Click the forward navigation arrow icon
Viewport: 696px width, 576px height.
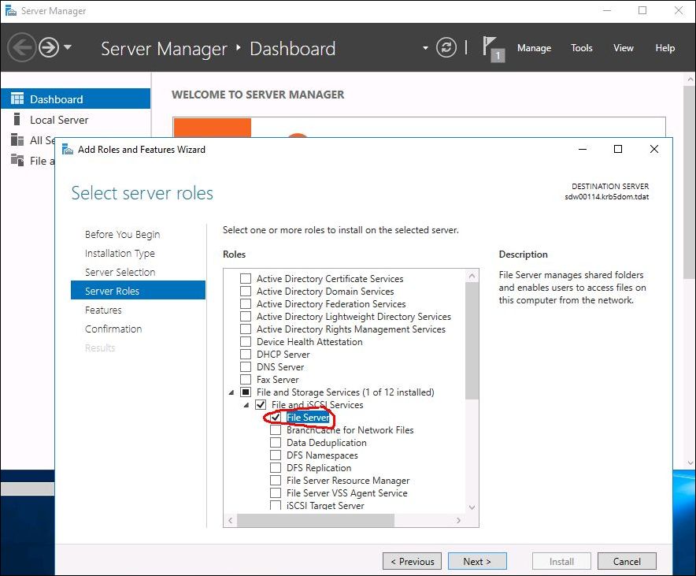coord(49,47)
